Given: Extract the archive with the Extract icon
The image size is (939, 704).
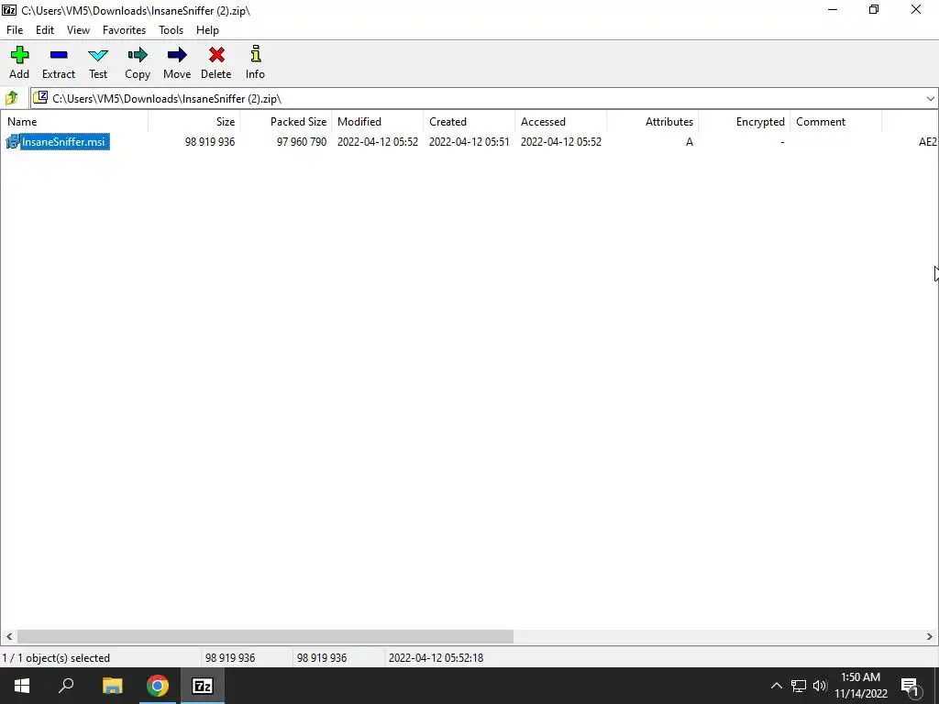Looking at the screenshot, I should [x=59, y=55].
